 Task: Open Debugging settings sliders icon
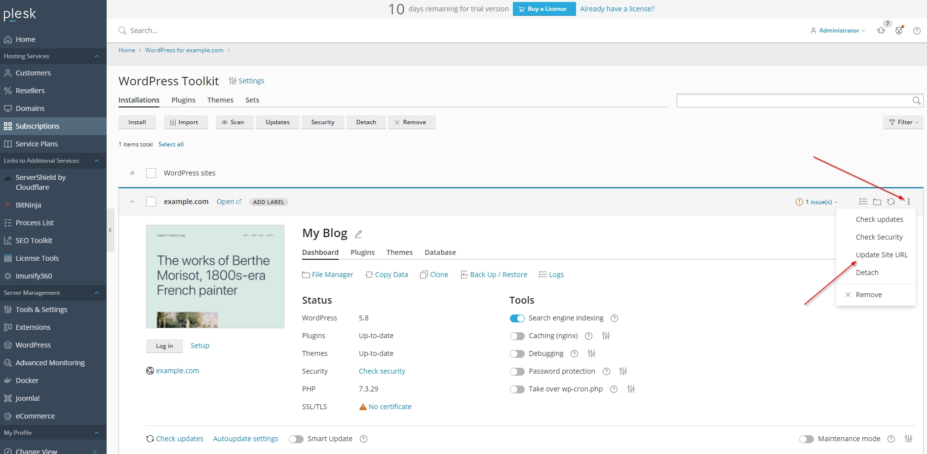(x=592, y=353)
